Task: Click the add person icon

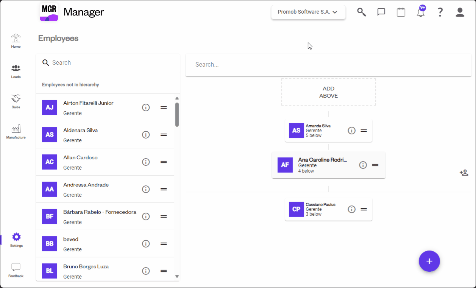Action: coord(464,173)
